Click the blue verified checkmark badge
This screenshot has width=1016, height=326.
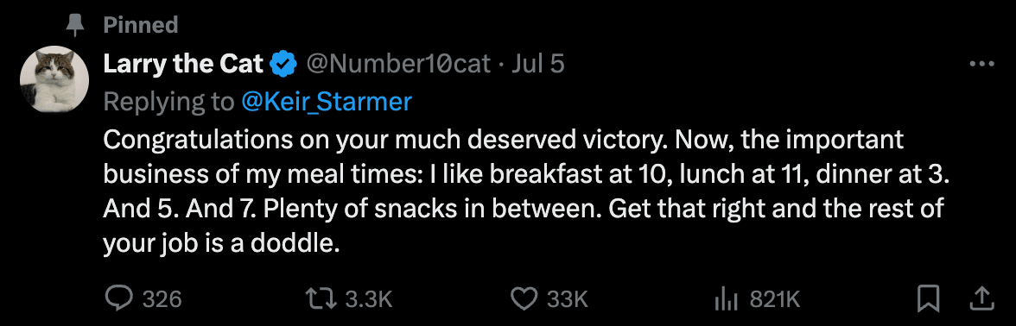[283, 64]
